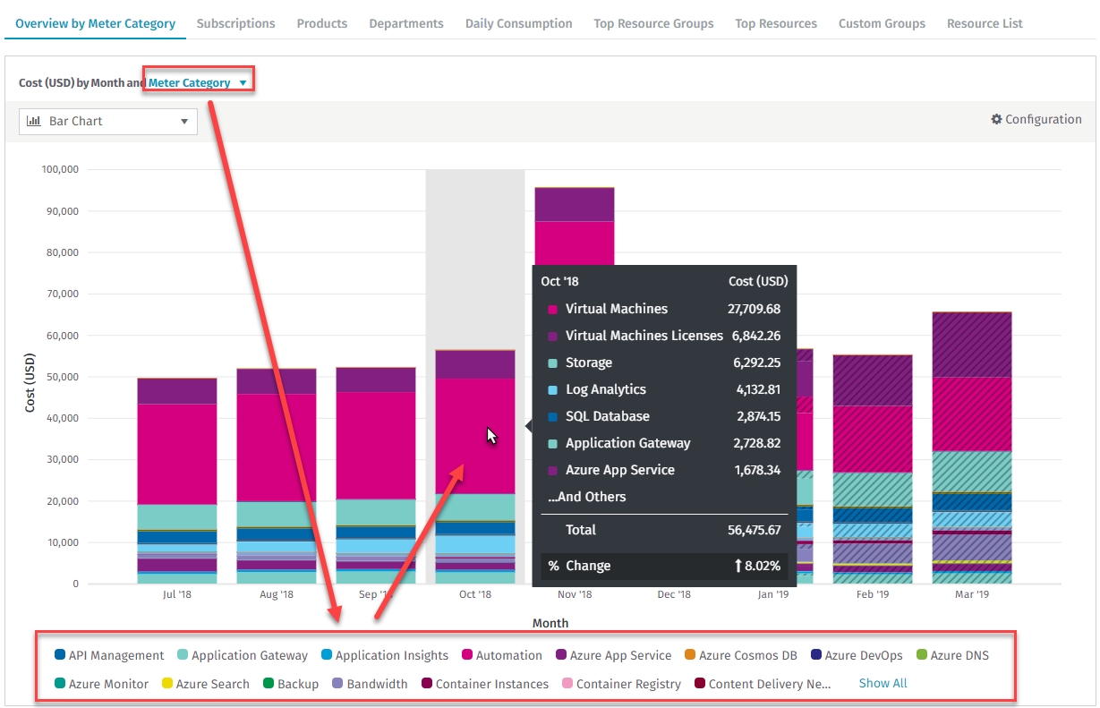Toggle the API Management legend item

click(x=110, y=655)
